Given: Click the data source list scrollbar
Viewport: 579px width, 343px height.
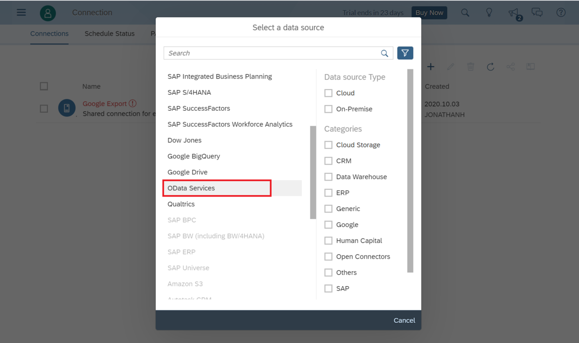Looking at the screenshot, I should pos(313,172).
